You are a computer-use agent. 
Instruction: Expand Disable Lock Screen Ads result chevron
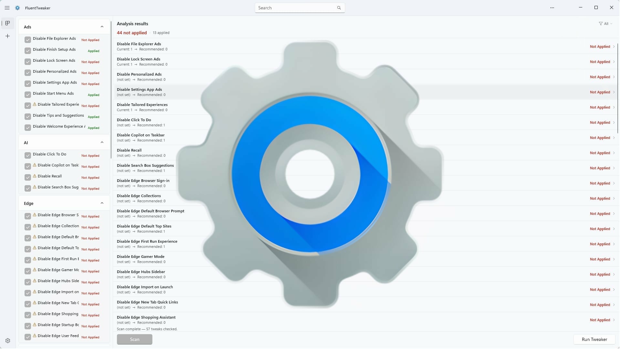[x=614, y=62]
